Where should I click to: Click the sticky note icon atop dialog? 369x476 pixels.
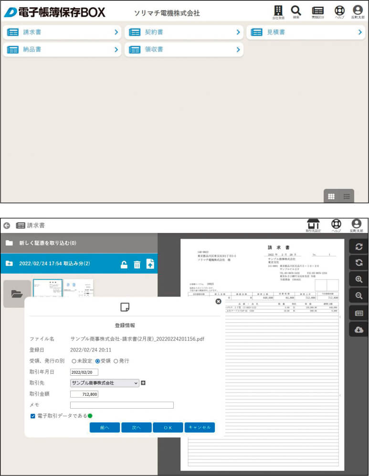click(125, 307)
